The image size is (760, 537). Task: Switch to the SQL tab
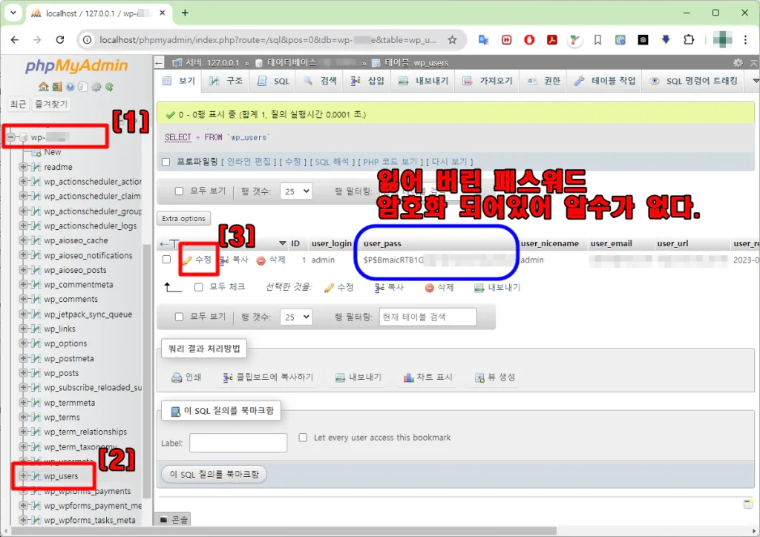click(273, 81)
